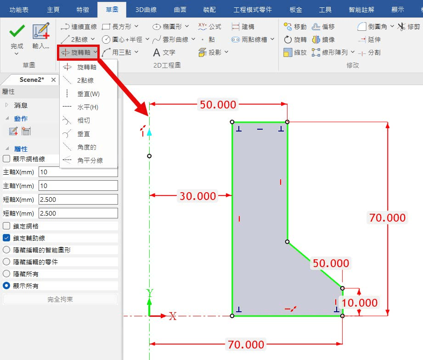
Task: Choose 角平分線 from the dropdown menu
Action: click(89, 160)
